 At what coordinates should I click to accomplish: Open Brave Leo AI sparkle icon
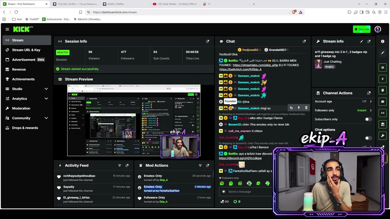pos(374,12)
